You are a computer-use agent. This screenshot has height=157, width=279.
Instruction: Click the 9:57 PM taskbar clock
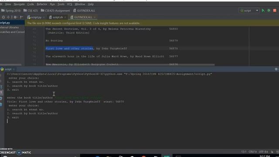pyautogui.click(x=265, y=156)
